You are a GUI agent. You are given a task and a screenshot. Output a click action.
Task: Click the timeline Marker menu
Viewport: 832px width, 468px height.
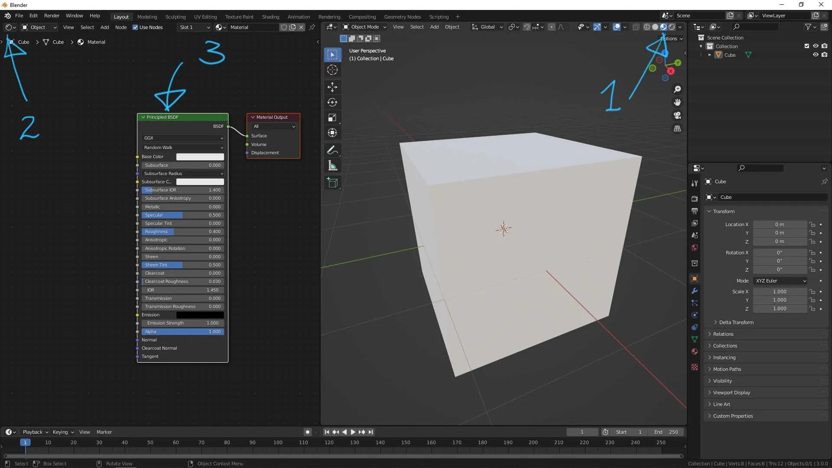click(x=104, y=432)
